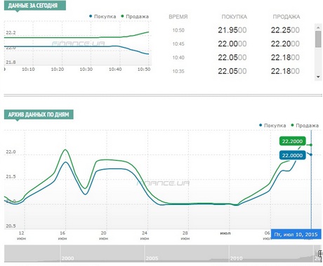Click the table scrollbar down arrow
This screenshot has width=323, height=266.
coord(318,77)
